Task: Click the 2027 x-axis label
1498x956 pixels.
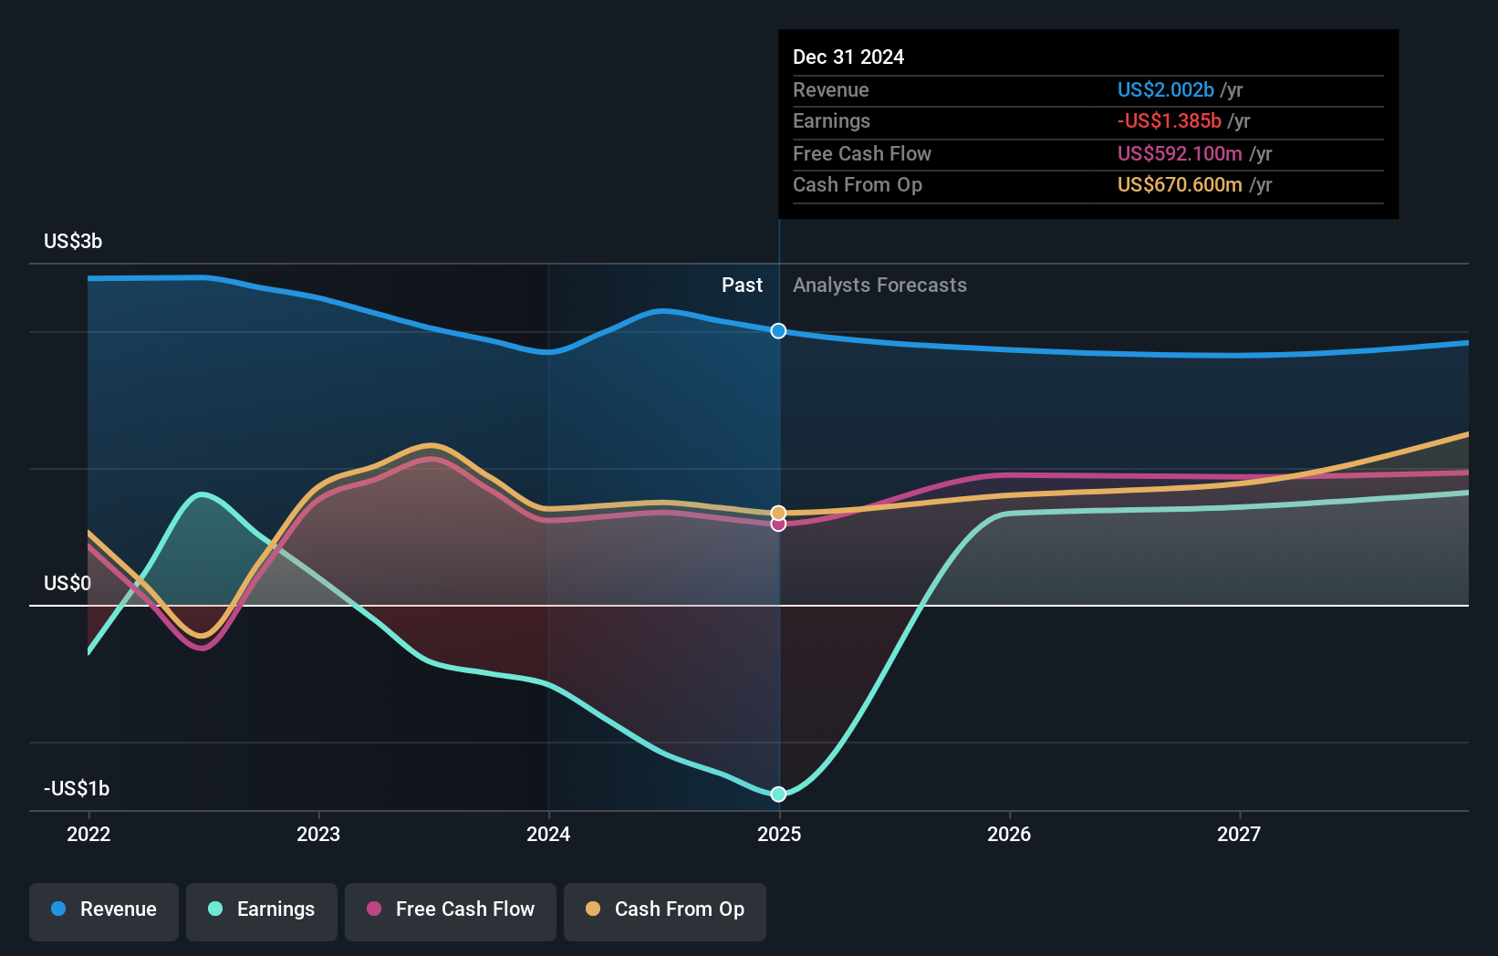Action: tap(1239, 834)
